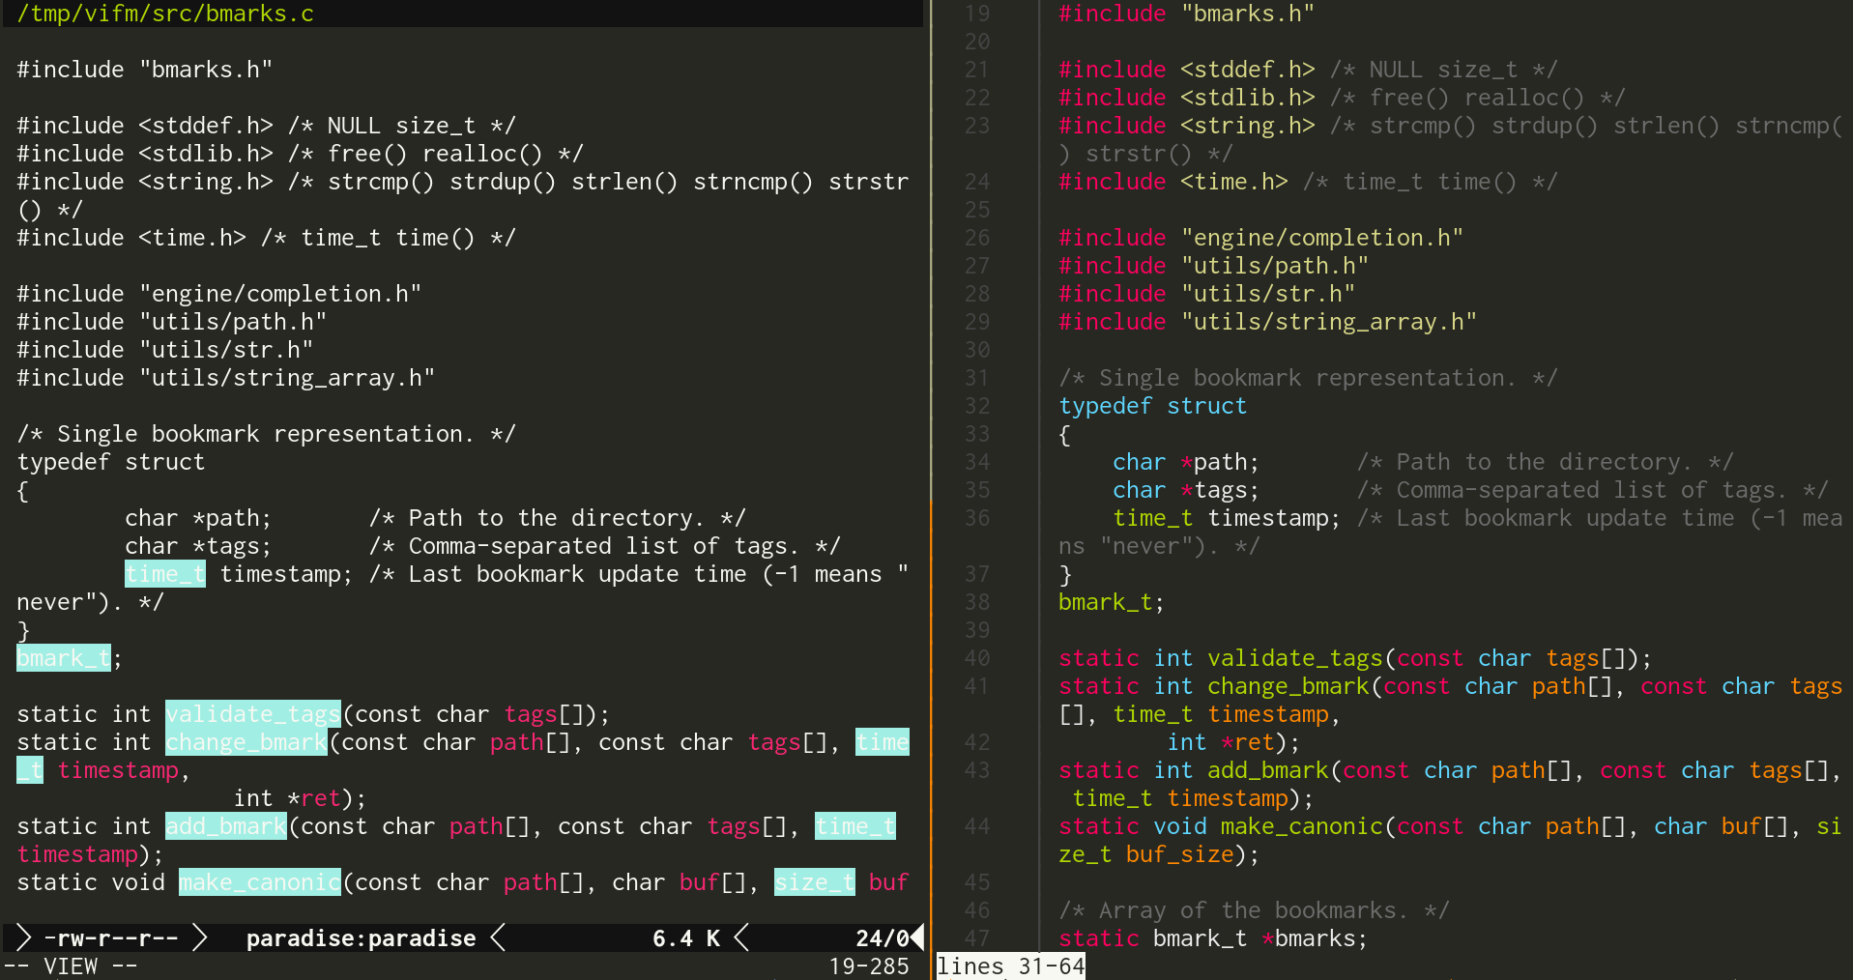The width and height of the screenshot is (1853, 980).
Task: Click the highlighted validate_tags match
Action: point(252,713)
